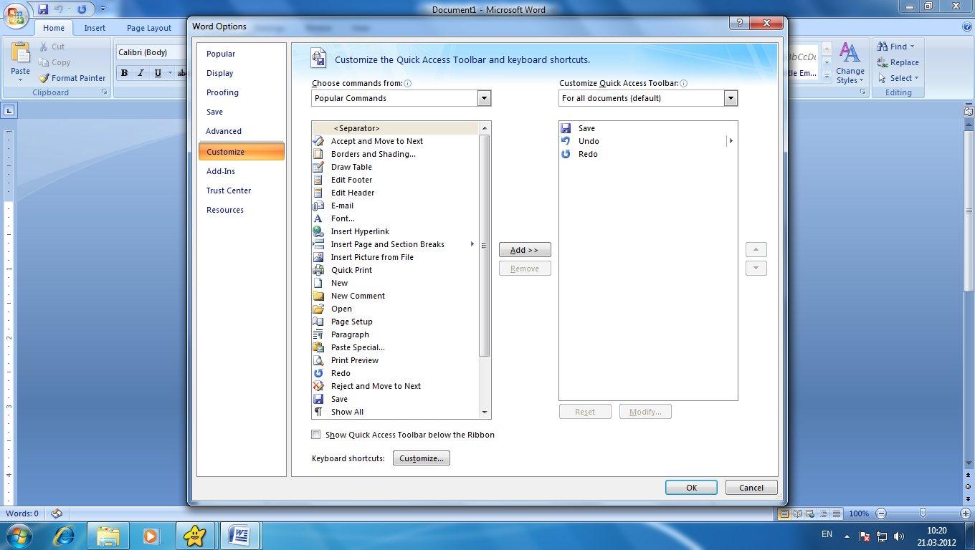975x550 pixels.
Task: Pick the Draw Table pencil icon
Action: click(318, 167)
